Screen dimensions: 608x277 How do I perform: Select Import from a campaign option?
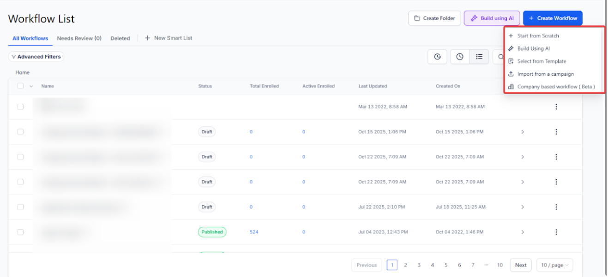tap(545, 74)
